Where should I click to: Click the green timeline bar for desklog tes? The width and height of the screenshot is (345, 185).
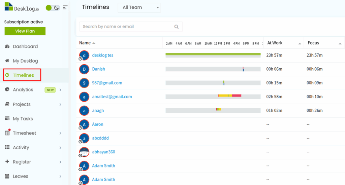pos(213,54)
